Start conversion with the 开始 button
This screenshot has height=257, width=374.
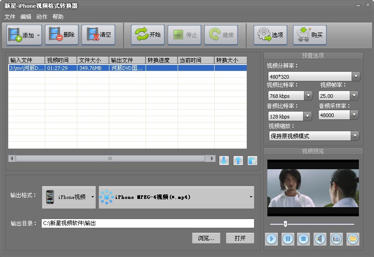pyautogui.click(x=147, y=35)
